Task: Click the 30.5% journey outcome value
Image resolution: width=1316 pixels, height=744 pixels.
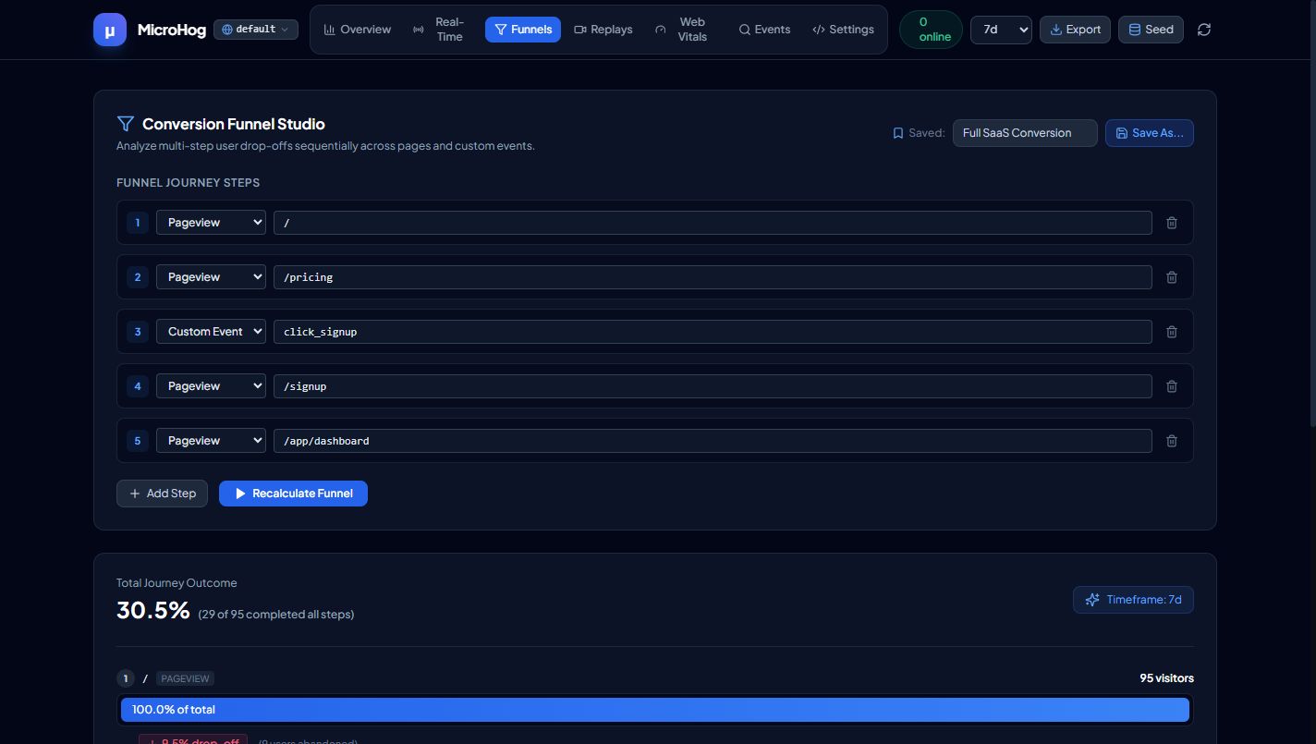Action: 153,611
